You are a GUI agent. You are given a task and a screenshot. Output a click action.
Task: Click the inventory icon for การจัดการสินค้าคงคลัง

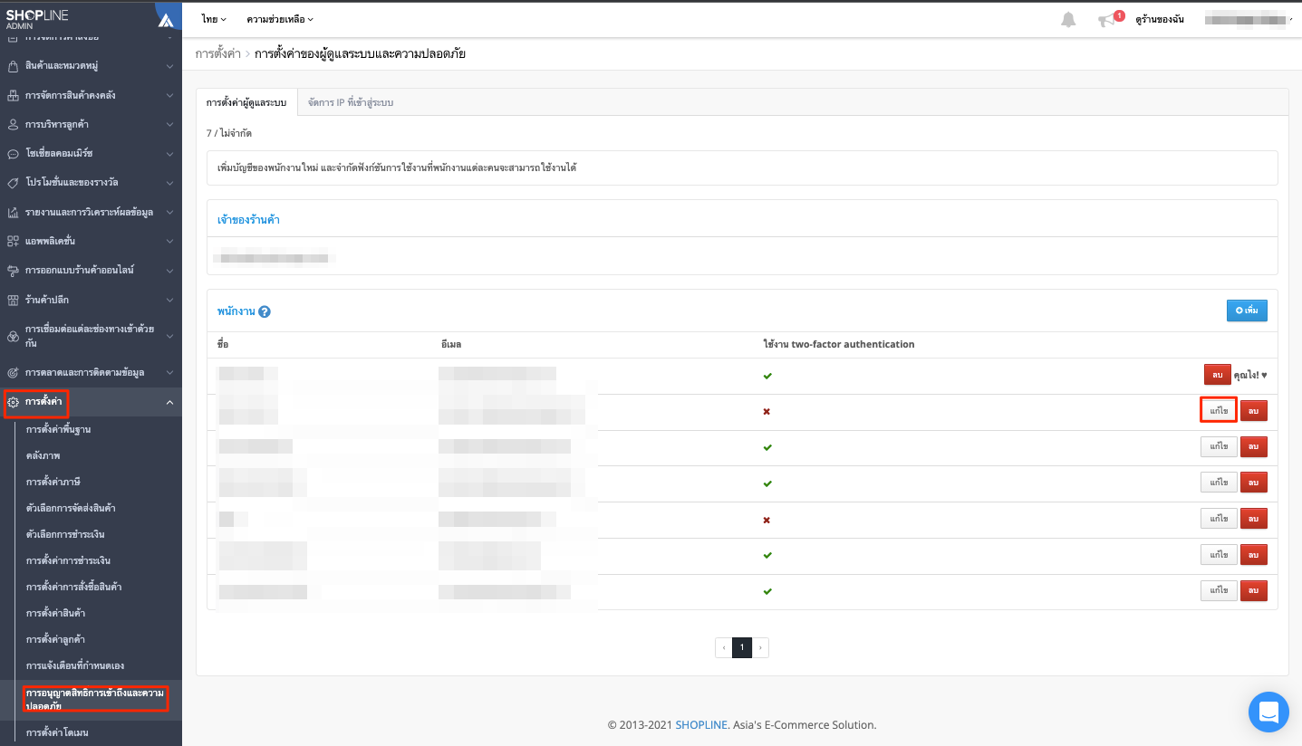tap(13, 95)
